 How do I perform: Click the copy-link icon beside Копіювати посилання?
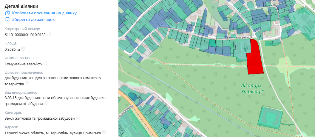(x=7, y=13)
